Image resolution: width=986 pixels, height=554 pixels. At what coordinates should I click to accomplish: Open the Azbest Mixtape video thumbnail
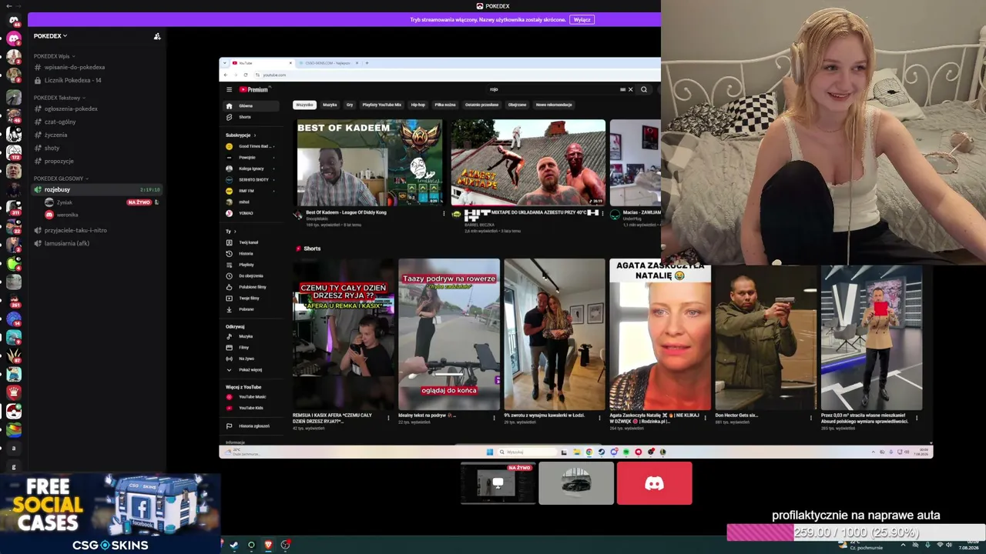click(528, 162)
